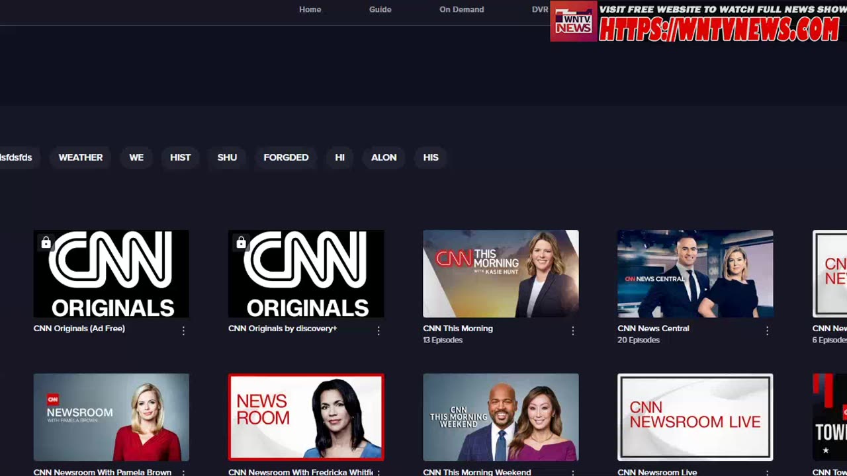Image resolution: width=847 pixels, height=476 pixels.
Task: Open CNN Newsroom Live thumbnail
Action: (x=695, y=417)
